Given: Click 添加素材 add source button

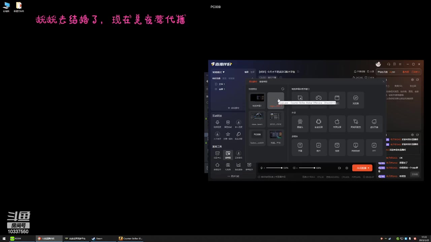Looking at the screenshot, I should pos(233,108).
